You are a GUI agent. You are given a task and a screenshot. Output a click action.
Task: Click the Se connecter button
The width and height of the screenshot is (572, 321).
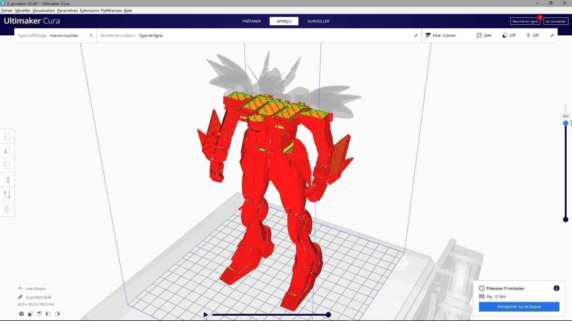point(556,21)
